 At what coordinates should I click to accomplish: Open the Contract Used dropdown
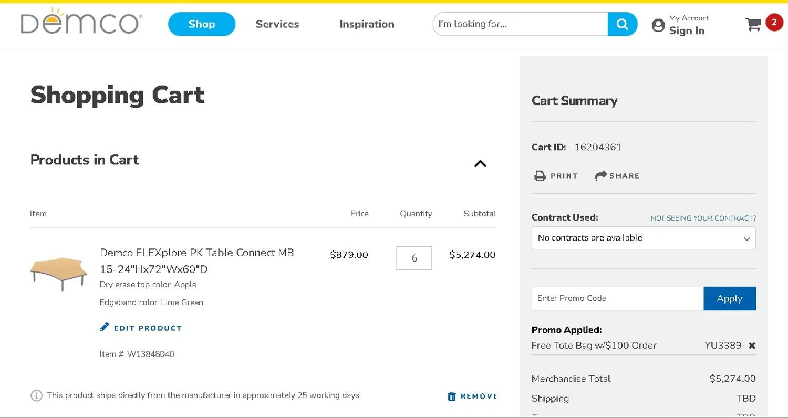(x=644, y=238)
